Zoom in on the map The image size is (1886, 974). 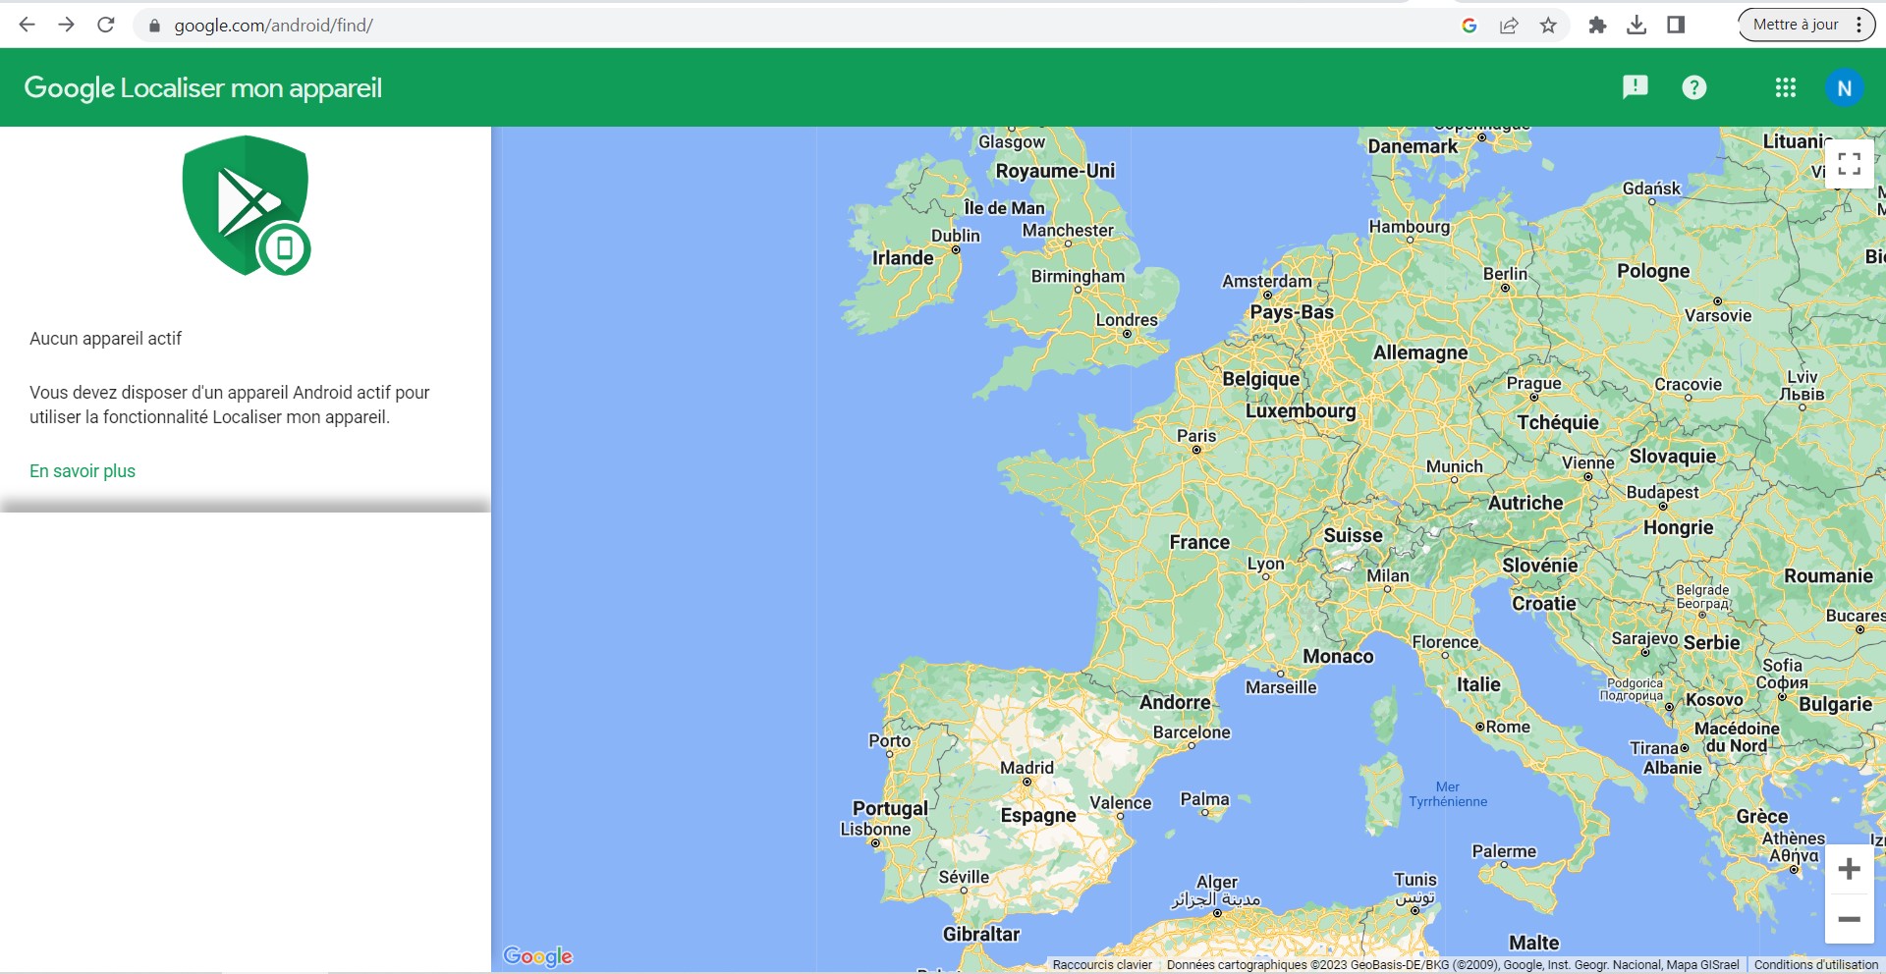pos(1849,869)
